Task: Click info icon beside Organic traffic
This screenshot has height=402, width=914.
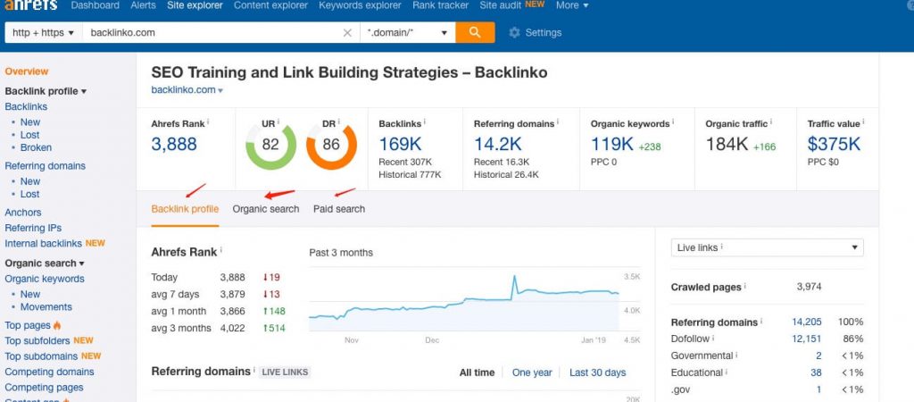Action: tap(771, 122)
